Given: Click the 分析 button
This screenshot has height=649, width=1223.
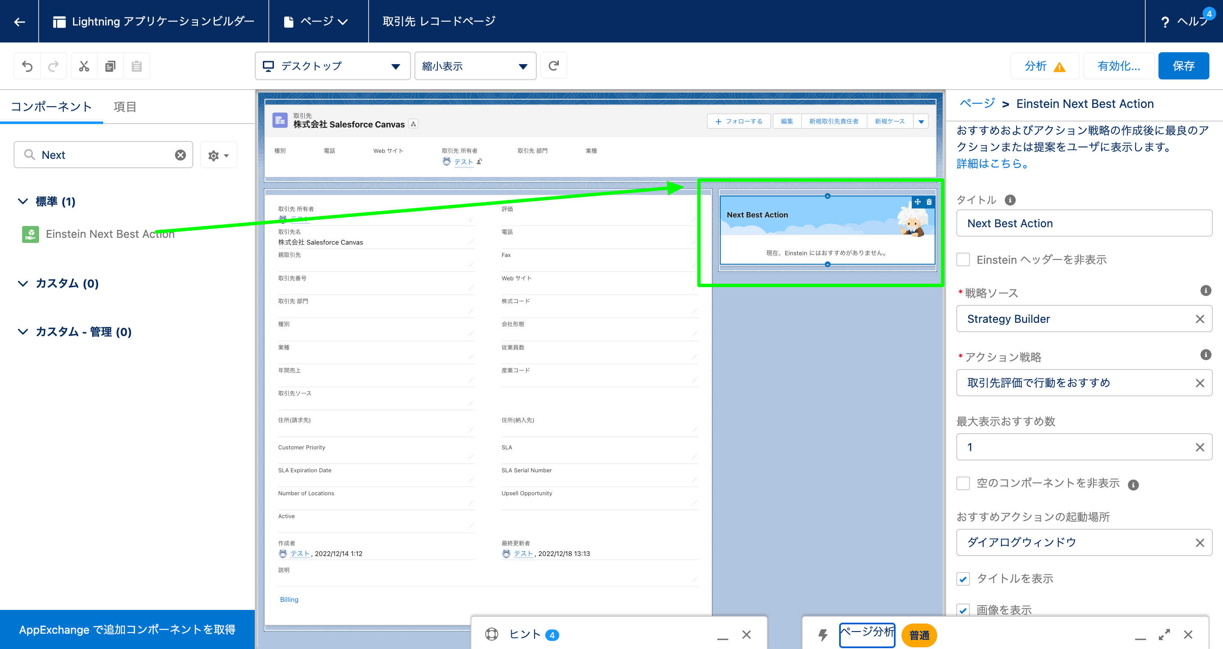Looking at the screenshot, I should [x=1045, y=66].
